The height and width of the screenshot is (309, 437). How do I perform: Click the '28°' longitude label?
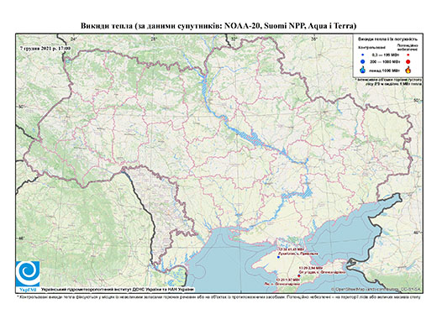pyautogui.click(x=153, y=39)
